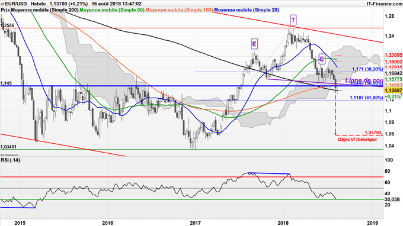The height and width of the screenshot is (226, 403).
Task: Click the 1,171 (38,20%) Fibonacci label
Action: [x=367, y=69]
